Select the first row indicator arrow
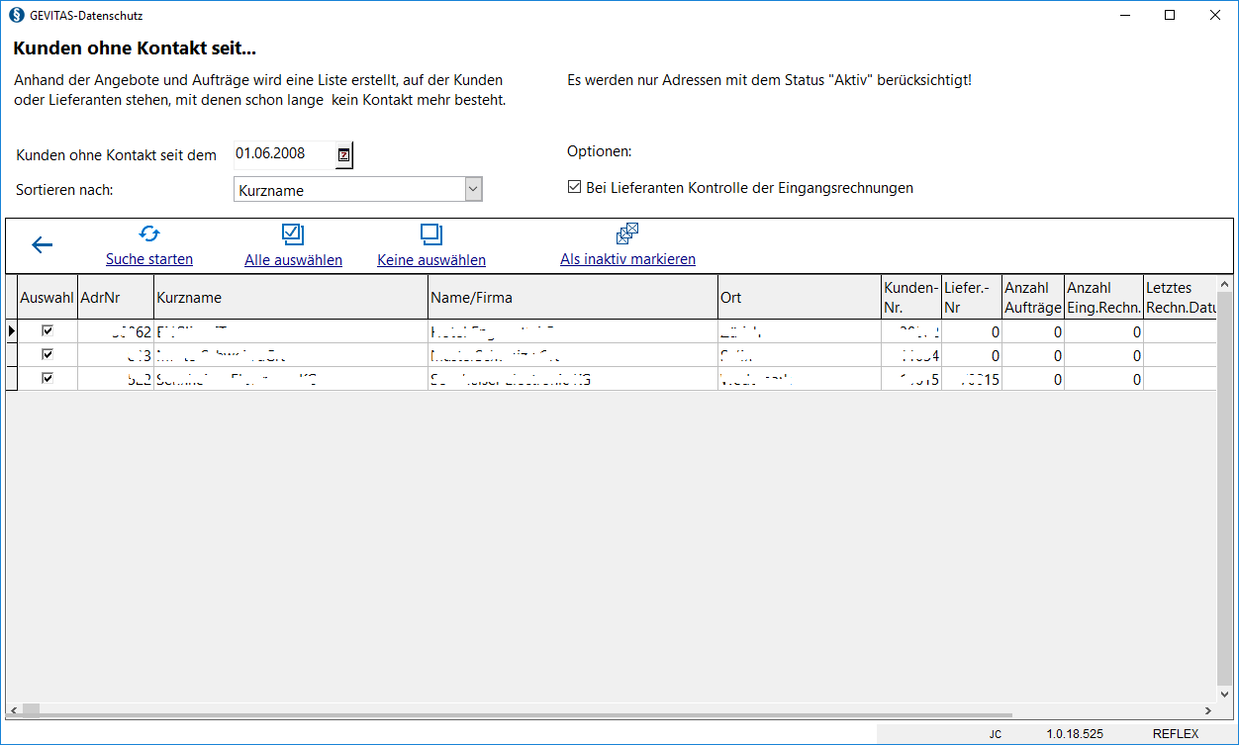The height and width of the screenshot is (745, 1239). tap(12, 331)
